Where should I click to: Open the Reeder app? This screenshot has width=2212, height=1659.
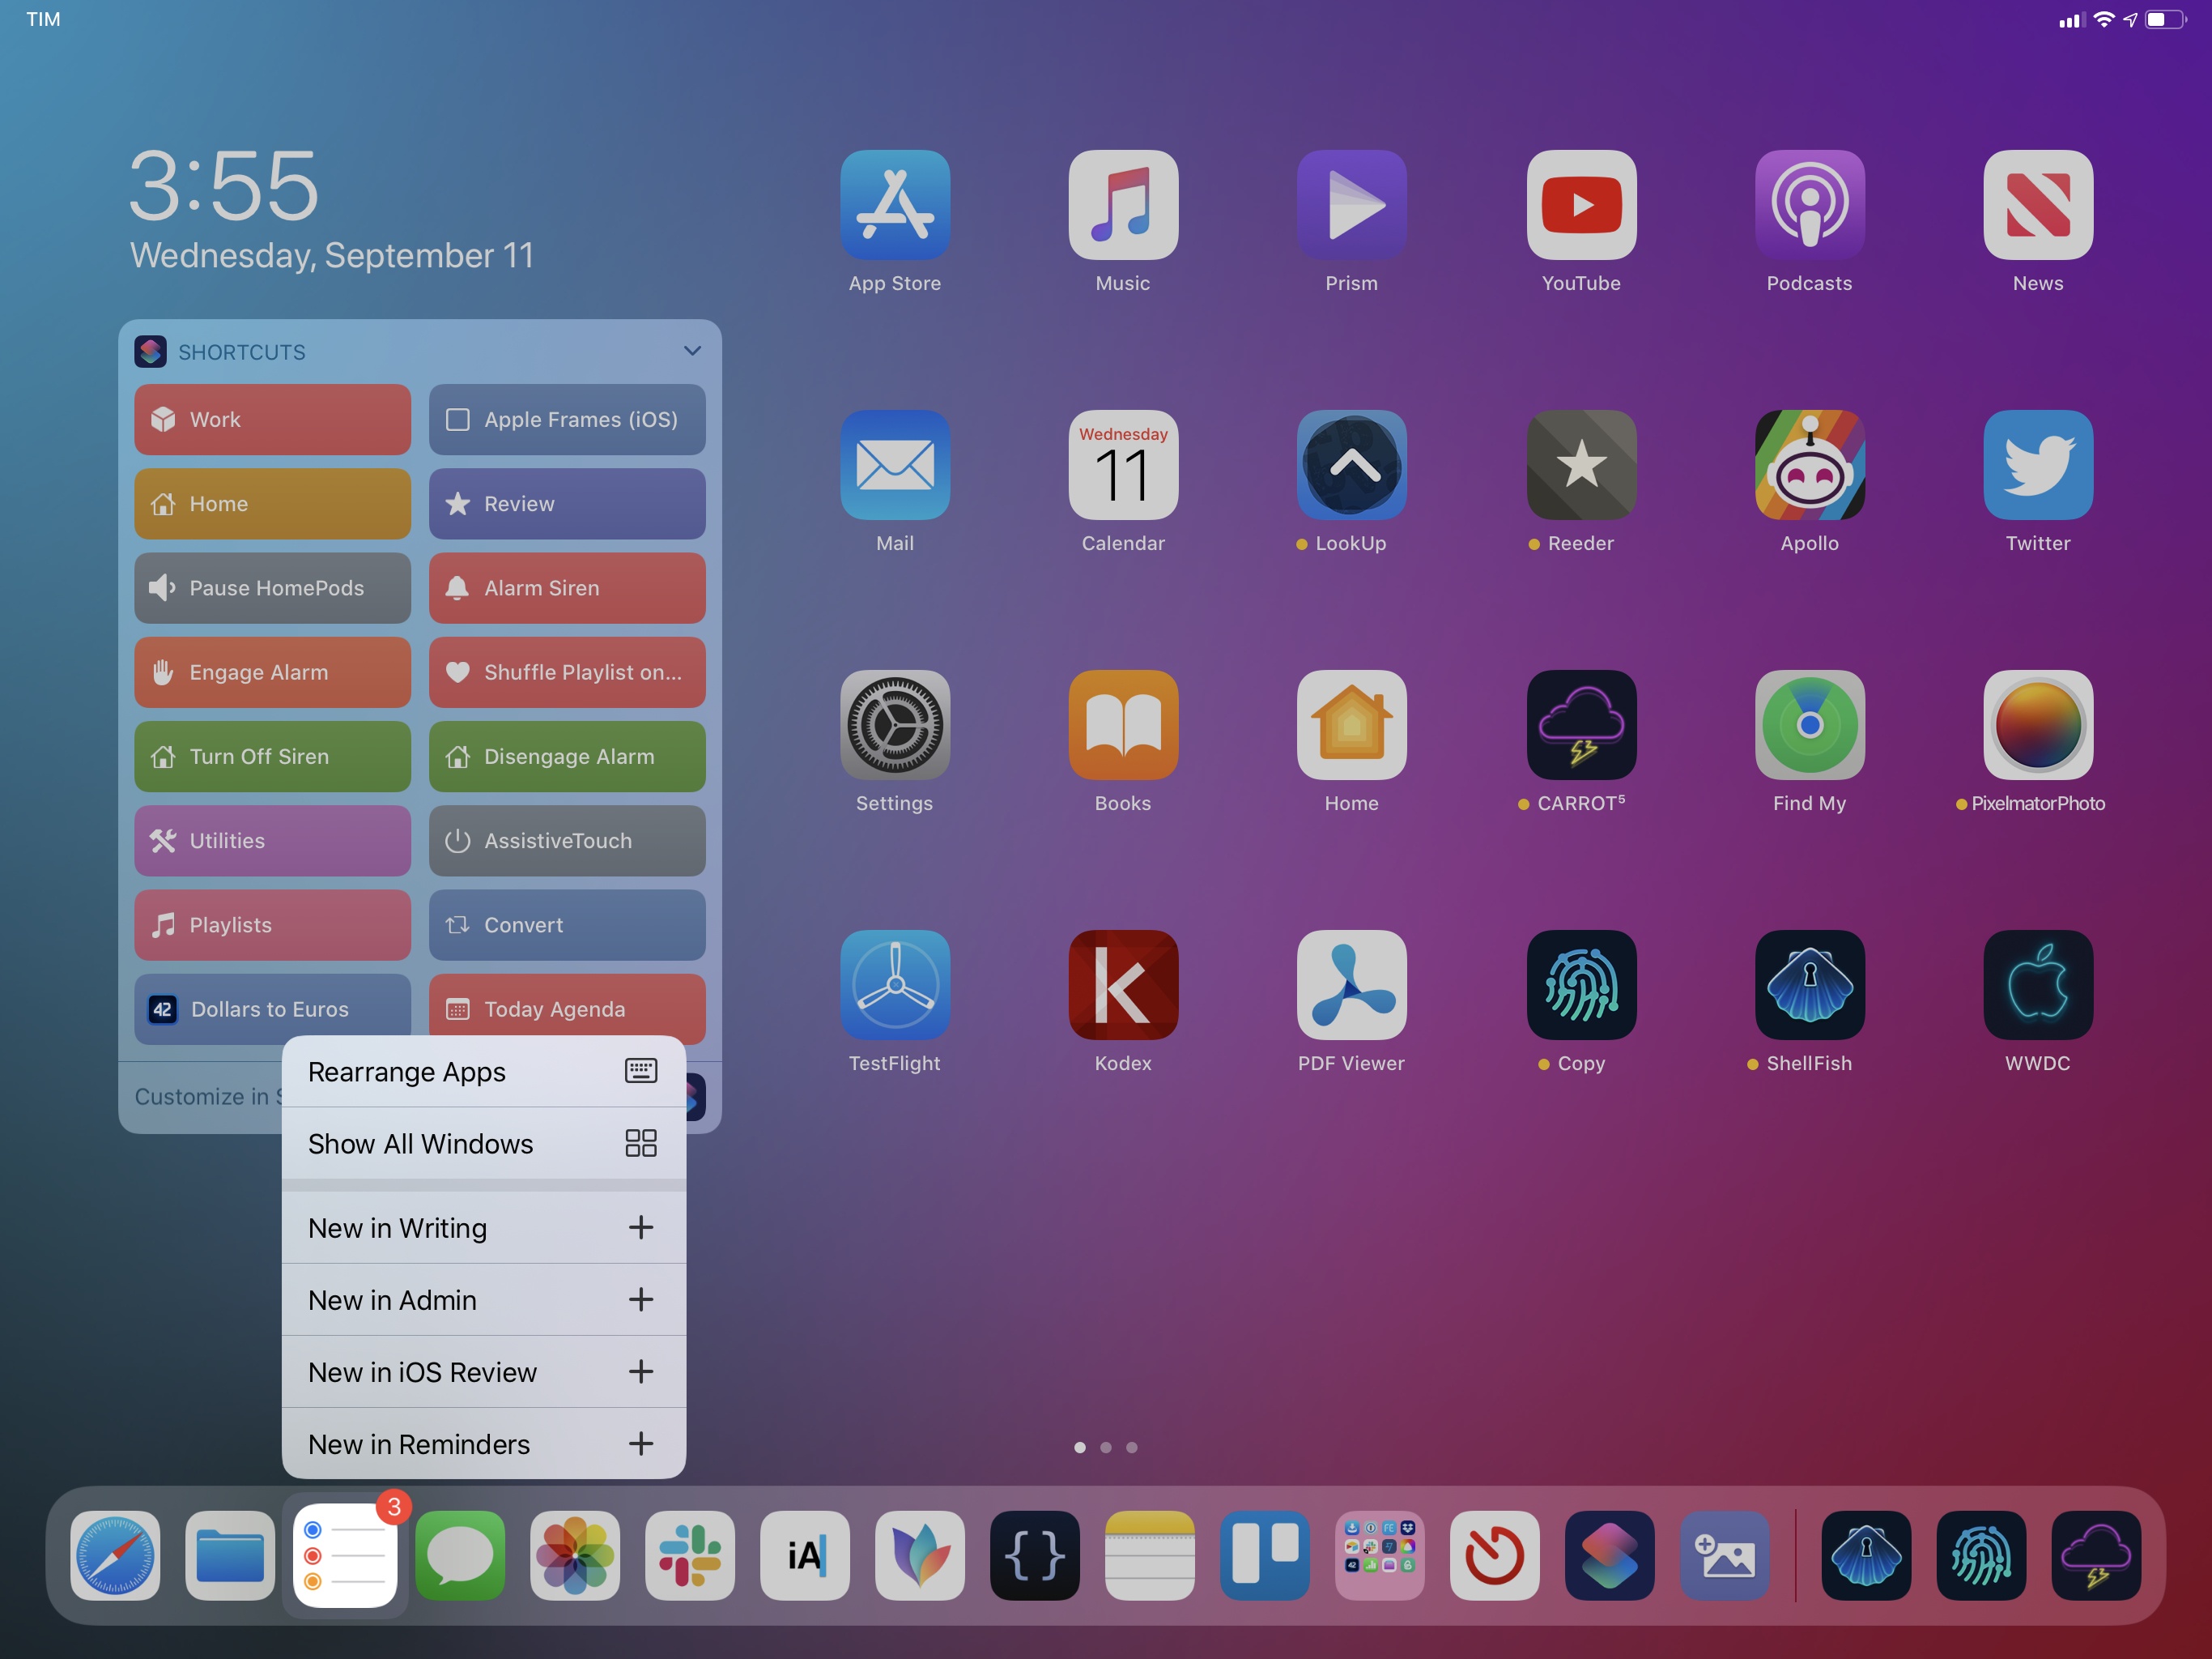pos(1581,465)
